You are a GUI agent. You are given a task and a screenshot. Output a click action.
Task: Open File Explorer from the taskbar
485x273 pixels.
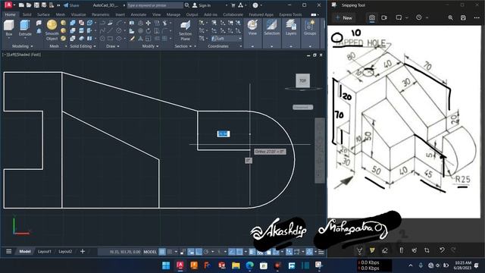tap(236, 265)
